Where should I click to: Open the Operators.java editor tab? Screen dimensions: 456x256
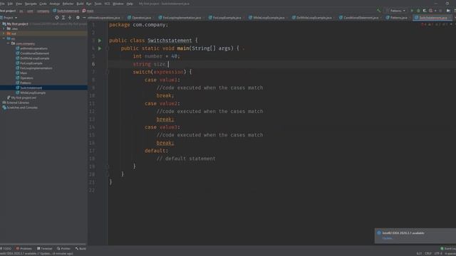[140, 18]
